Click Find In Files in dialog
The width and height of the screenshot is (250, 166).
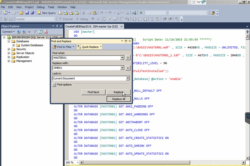(63, 47)
